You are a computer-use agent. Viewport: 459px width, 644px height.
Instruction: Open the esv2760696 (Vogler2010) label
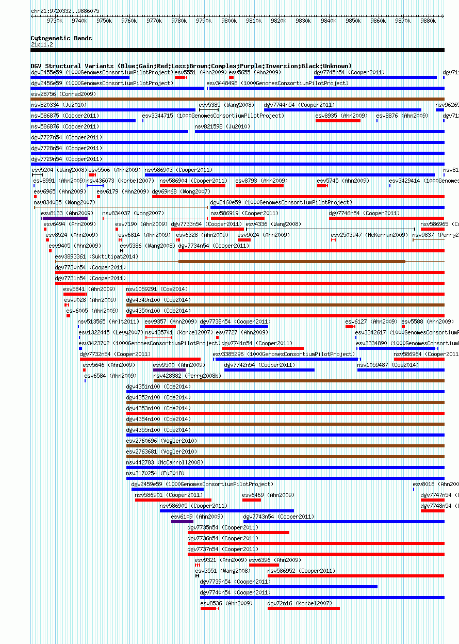(161, 441)
